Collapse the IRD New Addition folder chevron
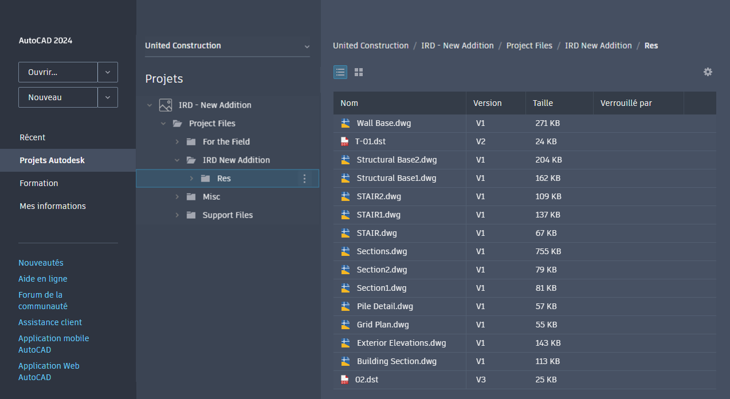Viewport: 730px width, 399px height. click(177, 160)
